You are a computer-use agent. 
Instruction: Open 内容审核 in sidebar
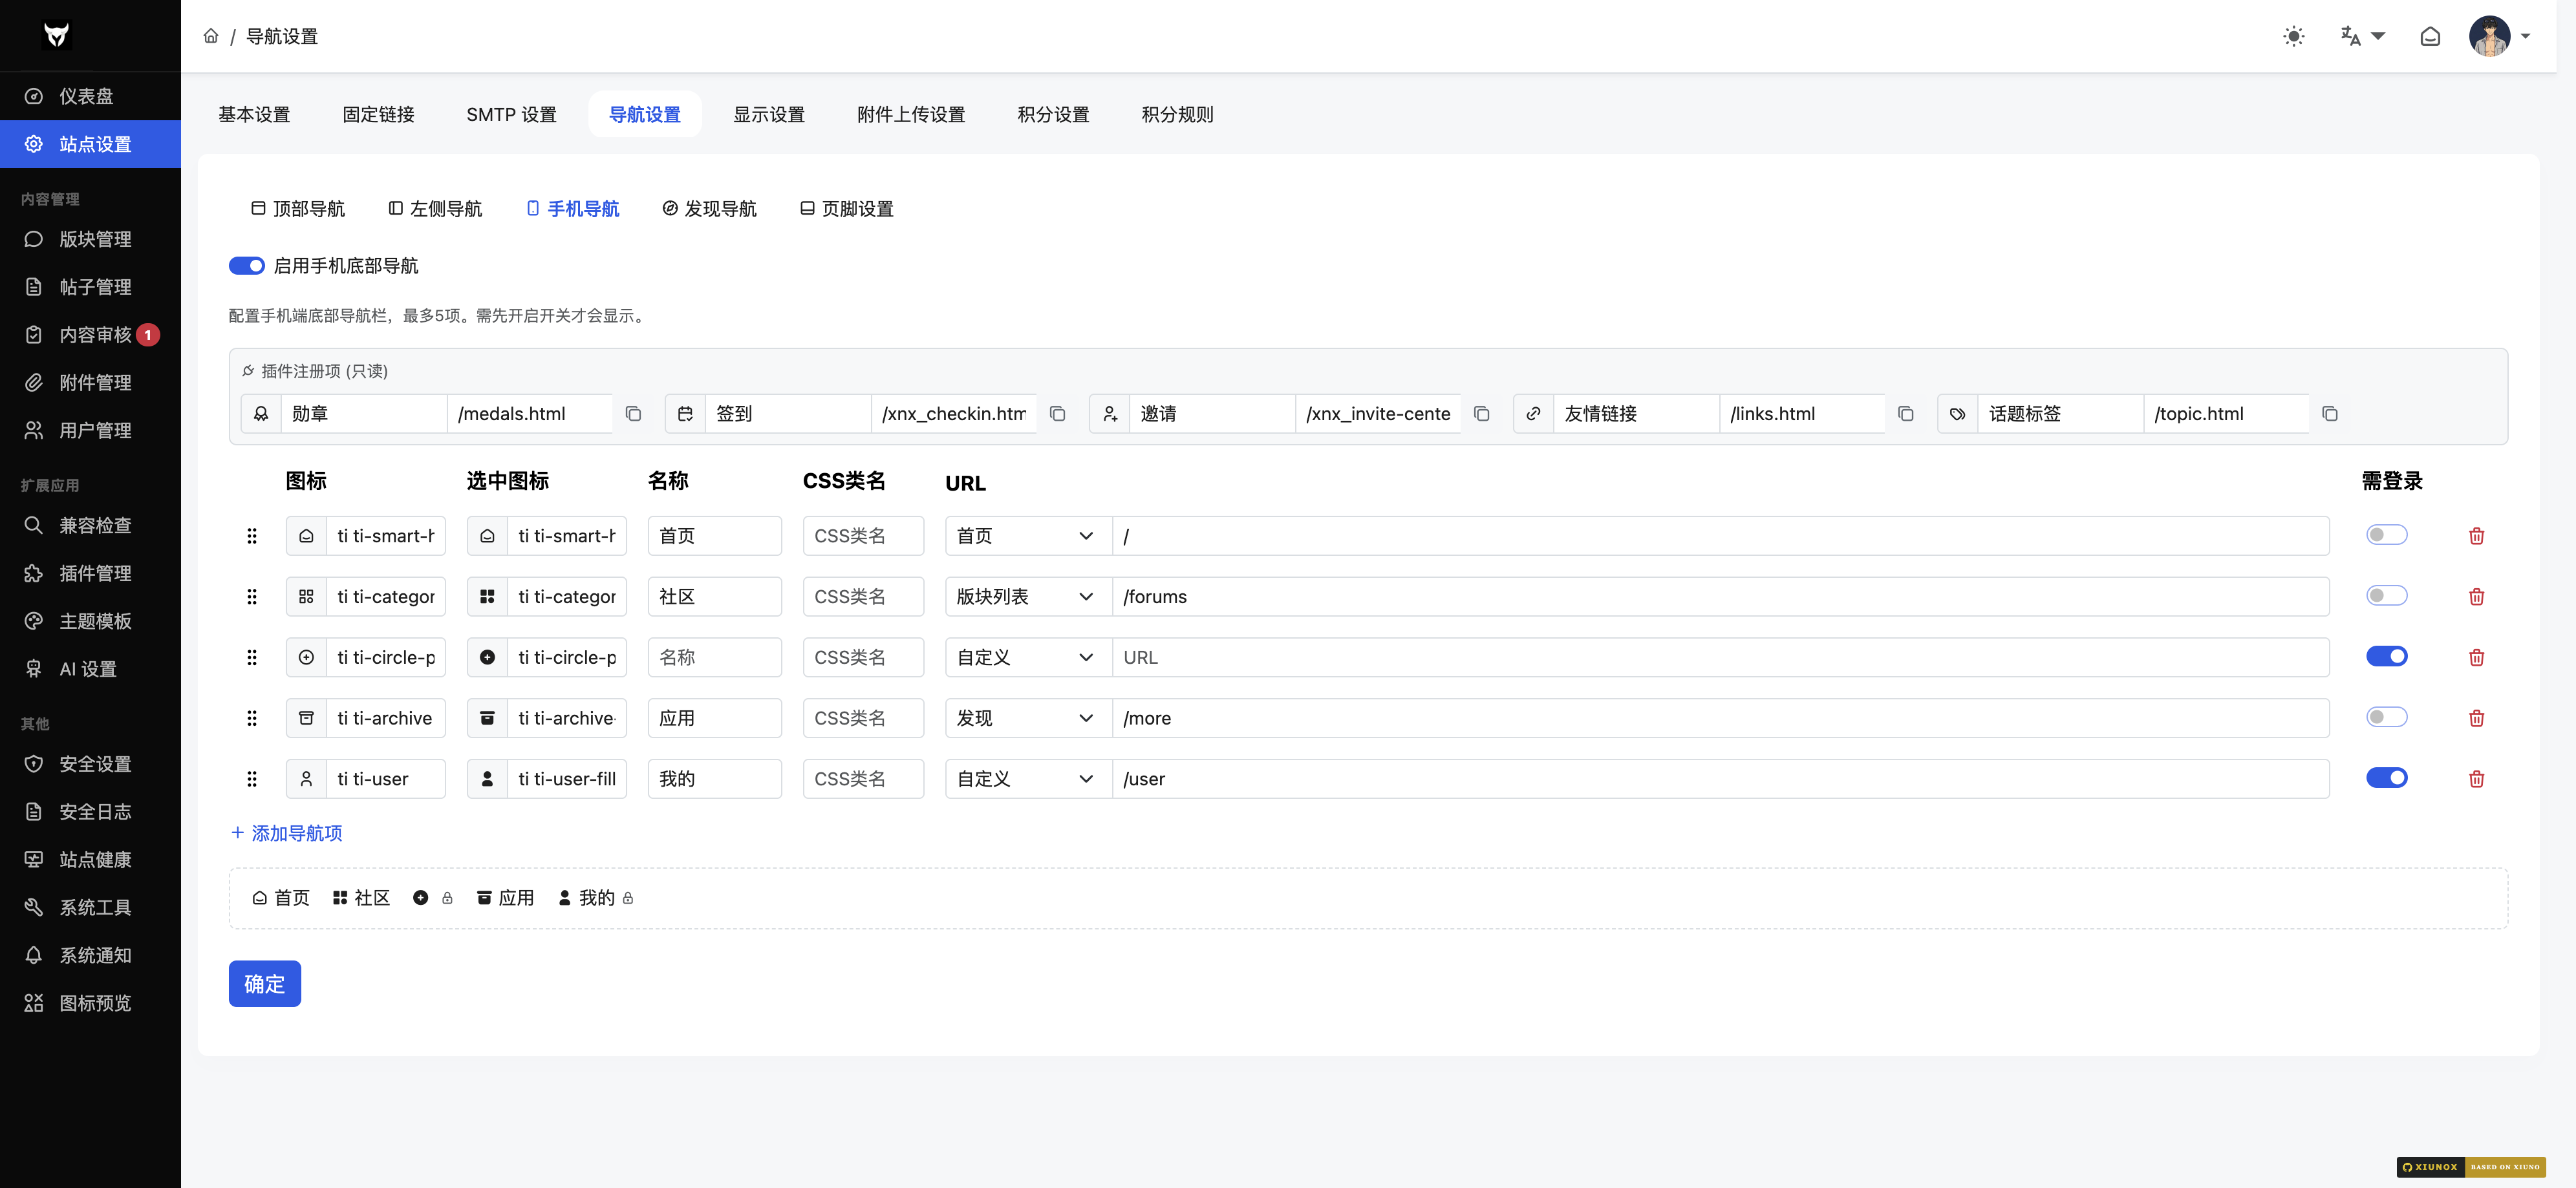pyautogui.click(x=90, y=335)
